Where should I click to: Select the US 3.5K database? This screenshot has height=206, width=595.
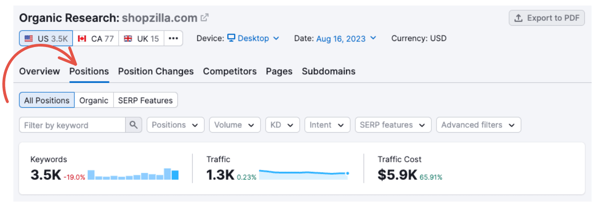pyautogui.click(x=46, y=38)
